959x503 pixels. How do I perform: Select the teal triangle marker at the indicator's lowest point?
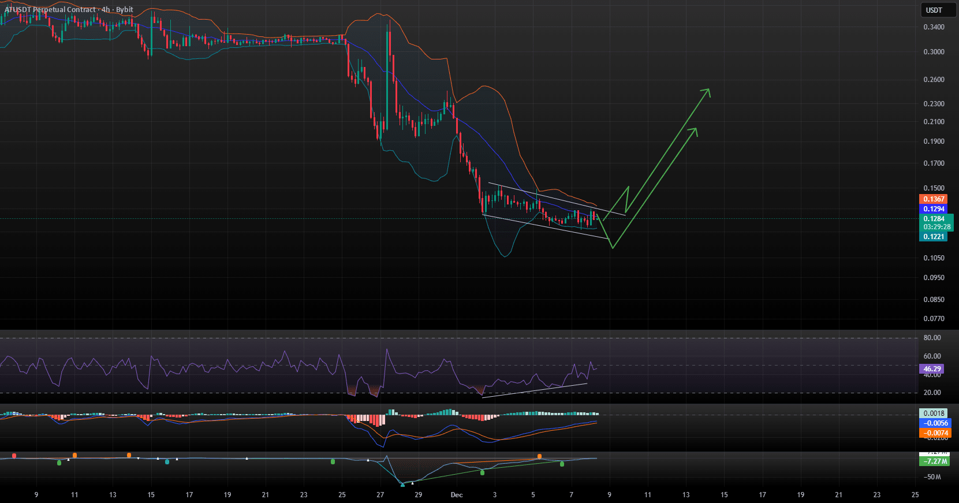tap(402, 485)
